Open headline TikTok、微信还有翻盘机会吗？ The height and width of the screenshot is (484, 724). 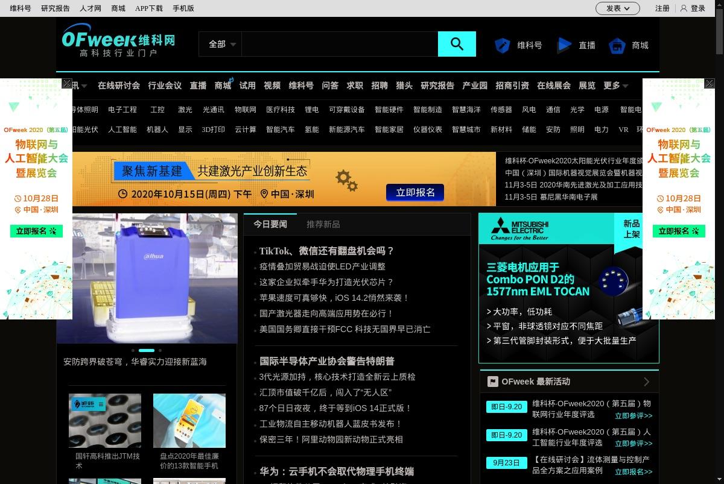pyautogui.click(x=327, y=251)
